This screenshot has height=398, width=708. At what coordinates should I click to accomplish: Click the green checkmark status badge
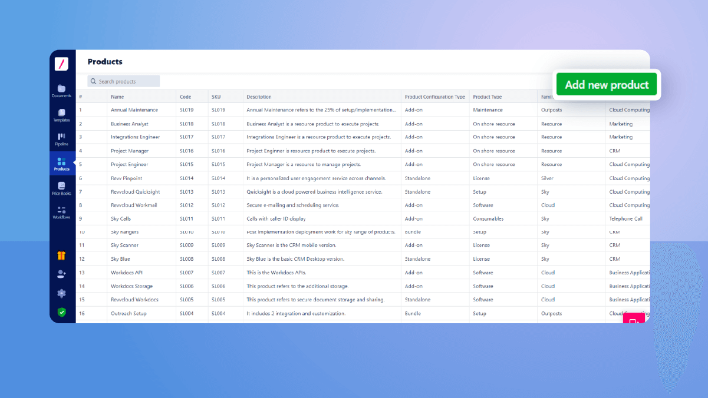coord(62,311)
